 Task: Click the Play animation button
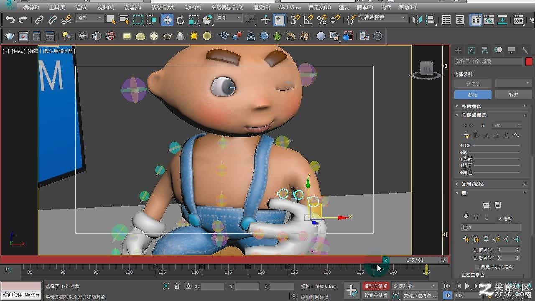coord(468,286)
